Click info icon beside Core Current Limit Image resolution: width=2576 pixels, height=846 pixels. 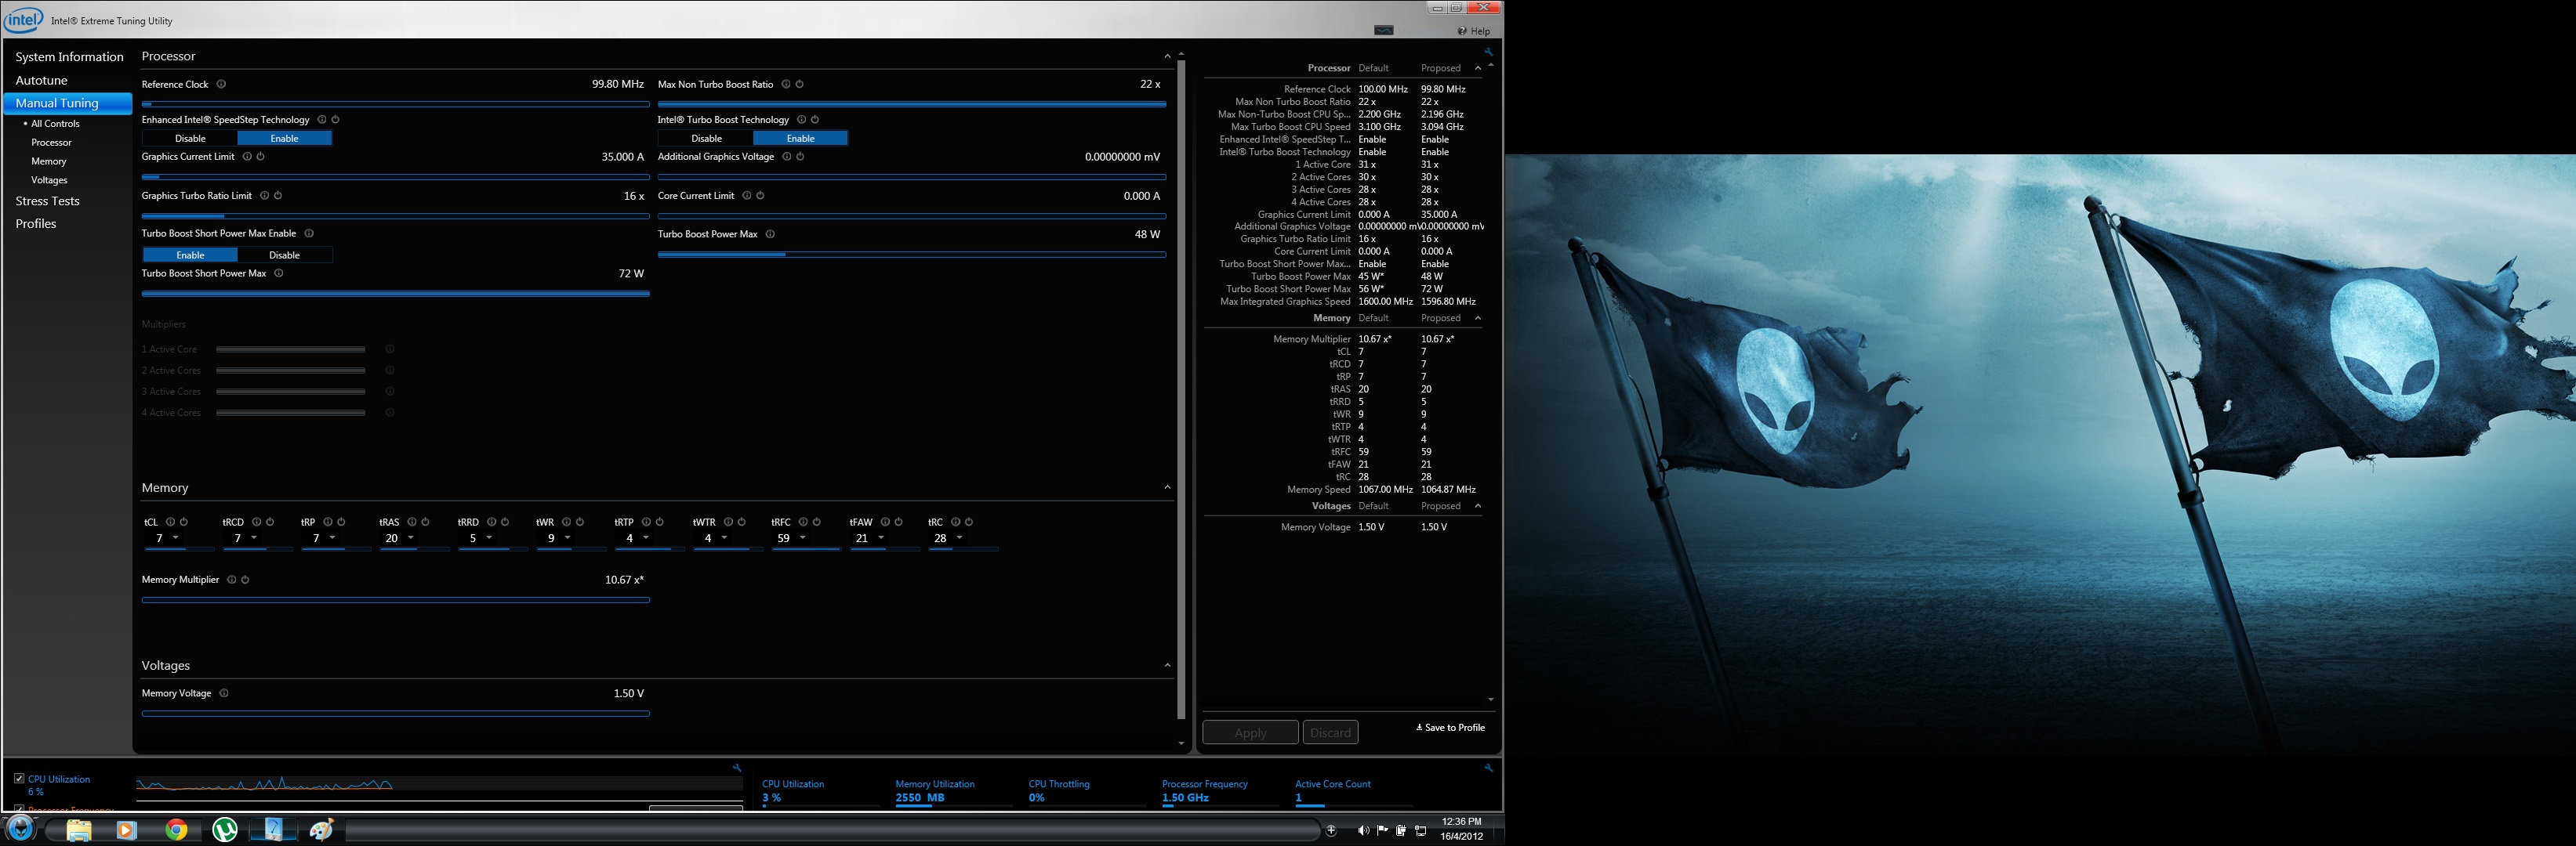747,196
